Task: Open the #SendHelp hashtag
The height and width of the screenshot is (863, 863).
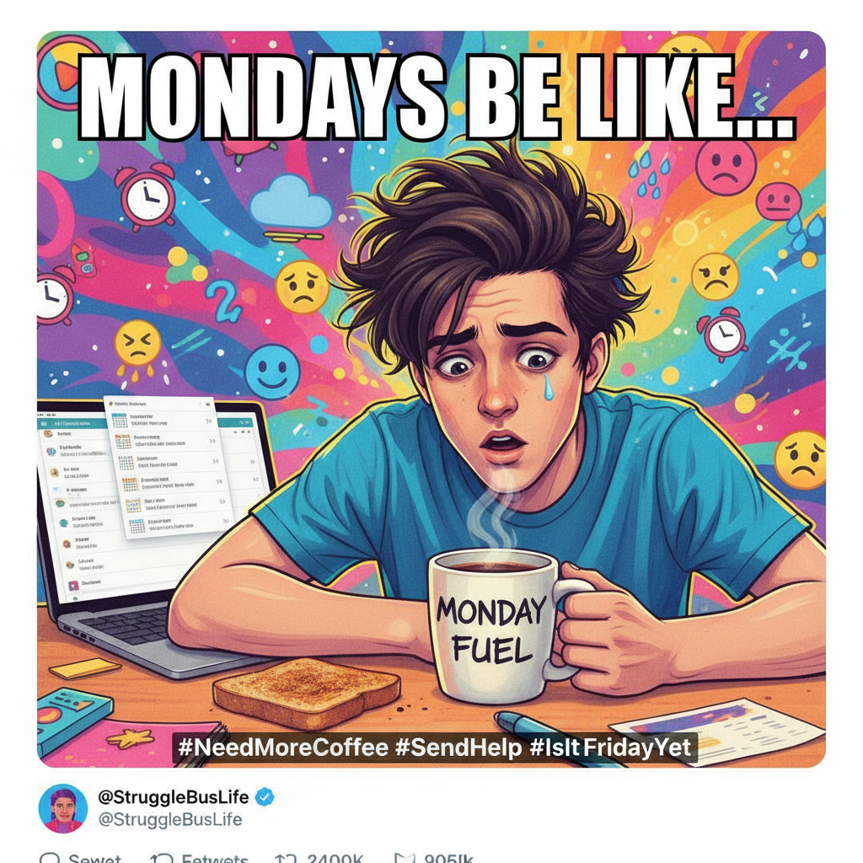Action: (458, 748)
